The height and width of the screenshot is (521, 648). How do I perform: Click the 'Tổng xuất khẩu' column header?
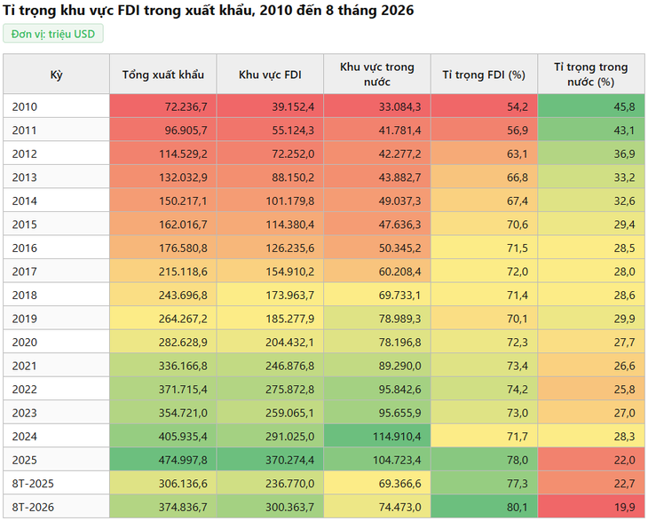click(162, 75)
